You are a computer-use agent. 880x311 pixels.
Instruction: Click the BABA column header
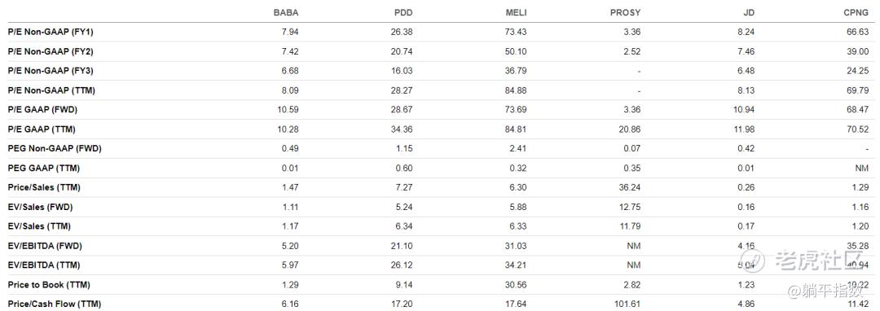pos(286,12)
